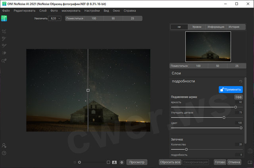Toggle the circular soft proofing button
The height and width of the screenshot is (168, 254).
[x=122, y=162]
